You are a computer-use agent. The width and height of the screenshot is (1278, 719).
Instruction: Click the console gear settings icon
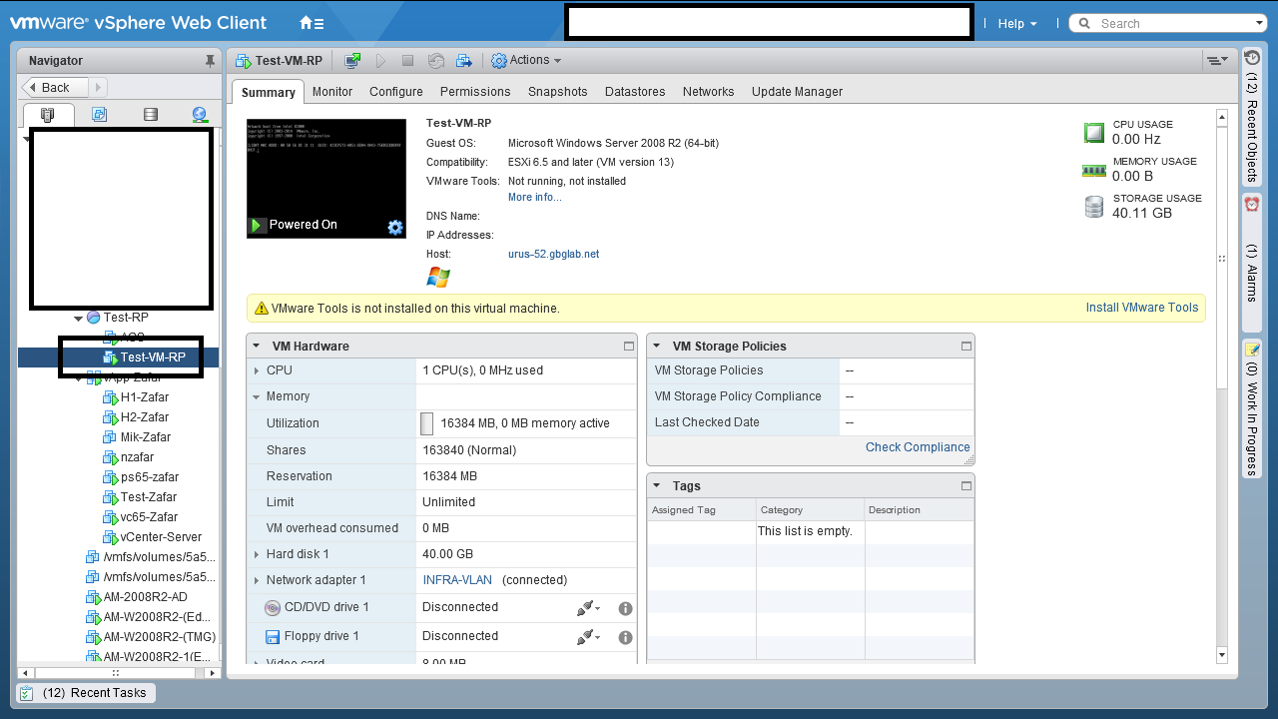click(x=395, y=227)
